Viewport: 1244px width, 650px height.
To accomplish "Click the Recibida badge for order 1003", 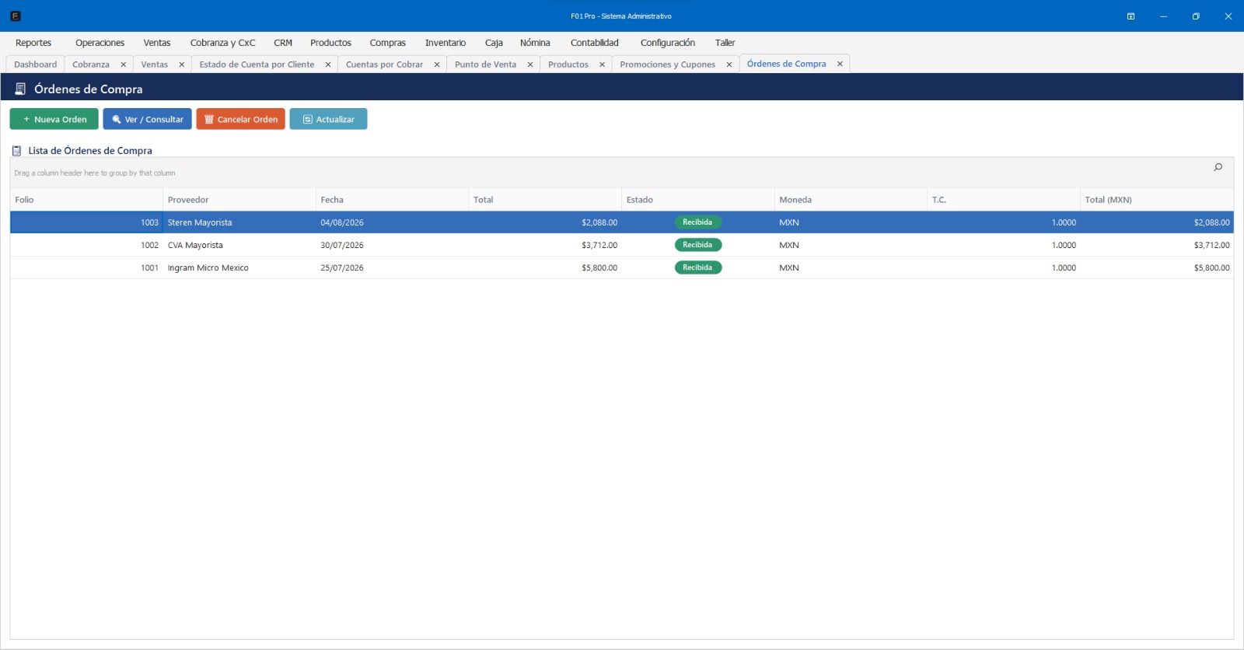I will pos(697,222).
